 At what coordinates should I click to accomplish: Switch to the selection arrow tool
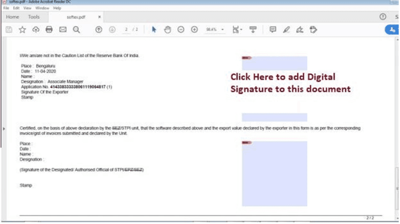(x=153, y=30)
